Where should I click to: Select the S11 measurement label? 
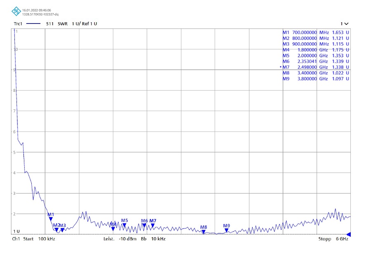50,24
